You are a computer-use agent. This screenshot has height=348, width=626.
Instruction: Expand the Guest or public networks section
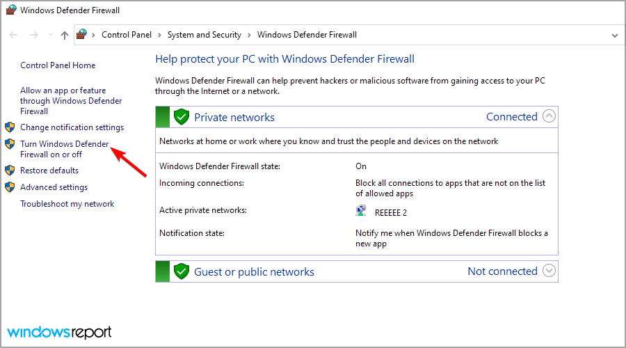549,271
